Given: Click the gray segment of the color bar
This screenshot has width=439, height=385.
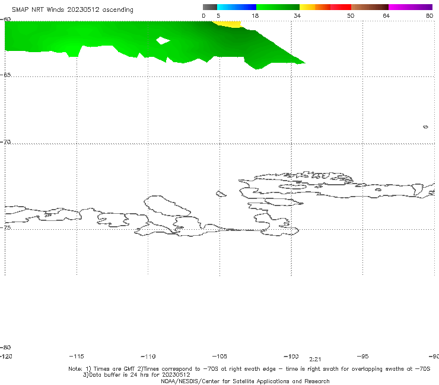Looking at the screenshot, I should coord(209,7).
